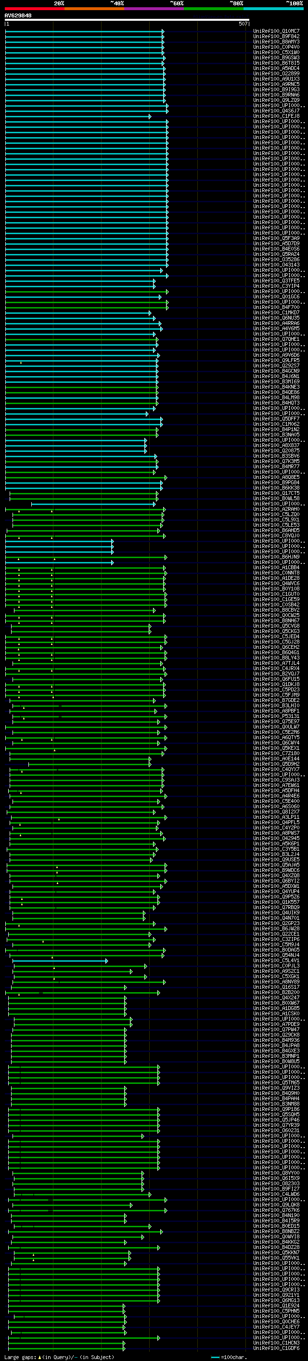This screenshot has width=308, height=1361.
Task: Select hit label UniRef100_C1MKD7
Action: (276, 312)
